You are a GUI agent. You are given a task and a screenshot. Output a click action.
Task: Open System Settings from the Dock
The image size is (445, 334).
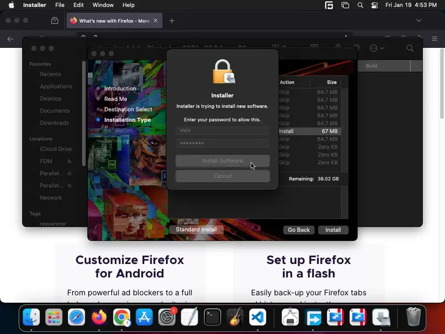click(x=167, y=317)
